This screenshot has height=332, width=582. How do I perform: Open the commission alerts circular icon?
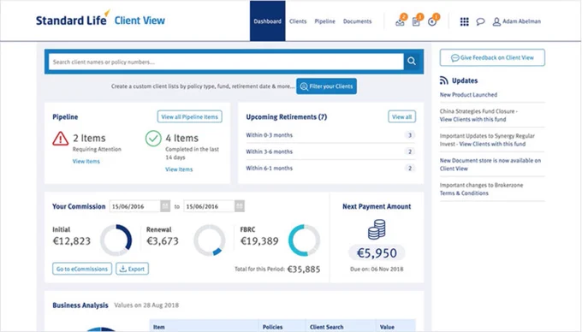[x=432, y=22]
